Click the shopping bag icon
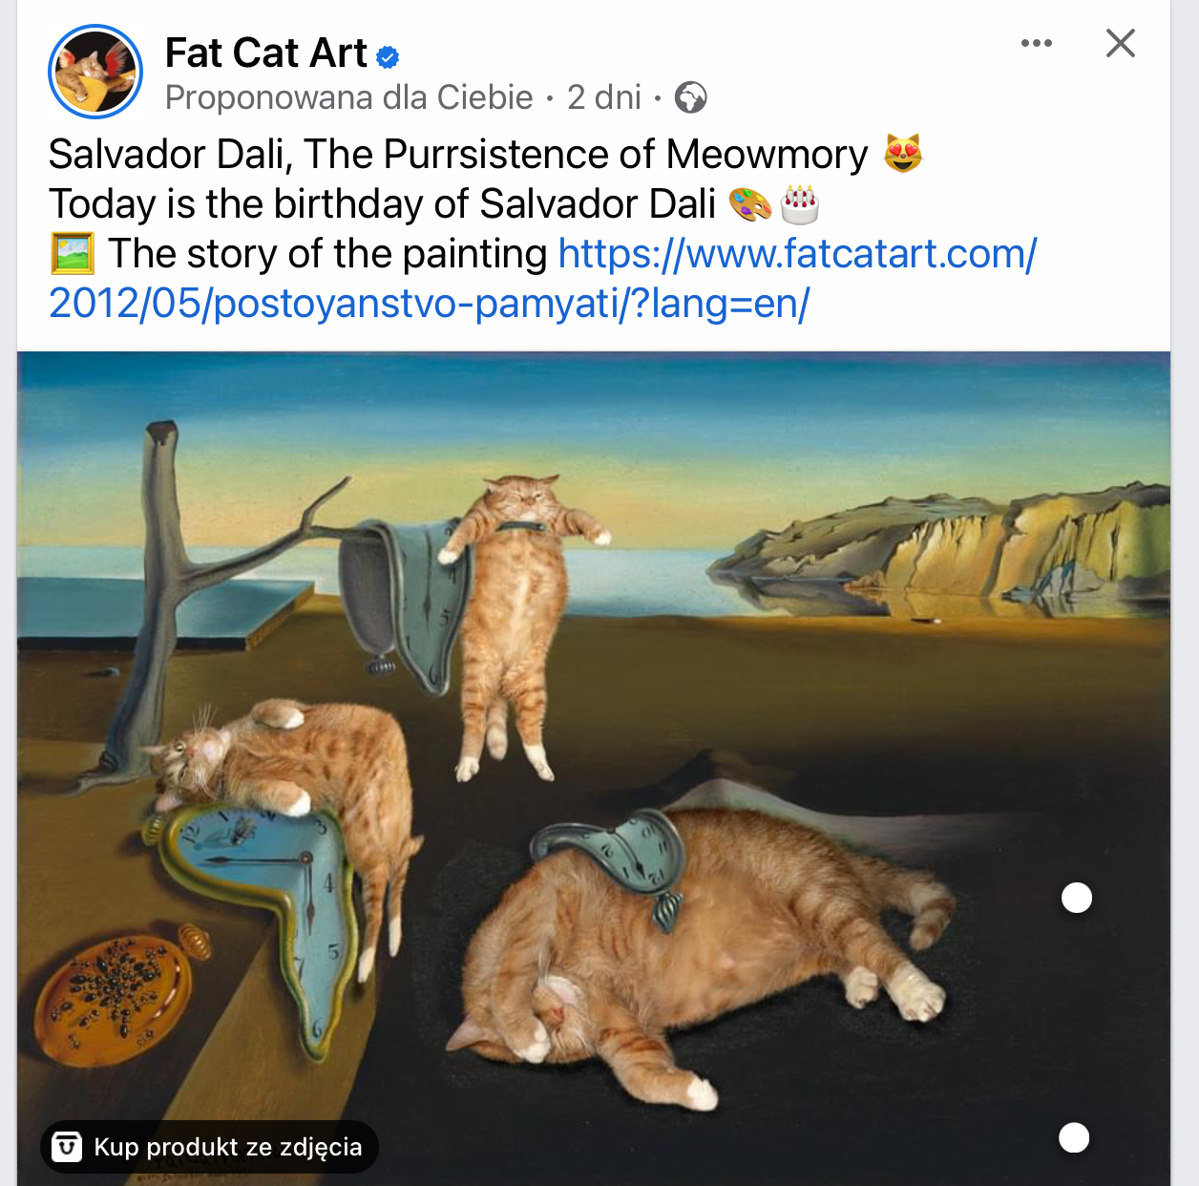The height and width of the screenshot is (1186, 1199). click(66, 1147)
